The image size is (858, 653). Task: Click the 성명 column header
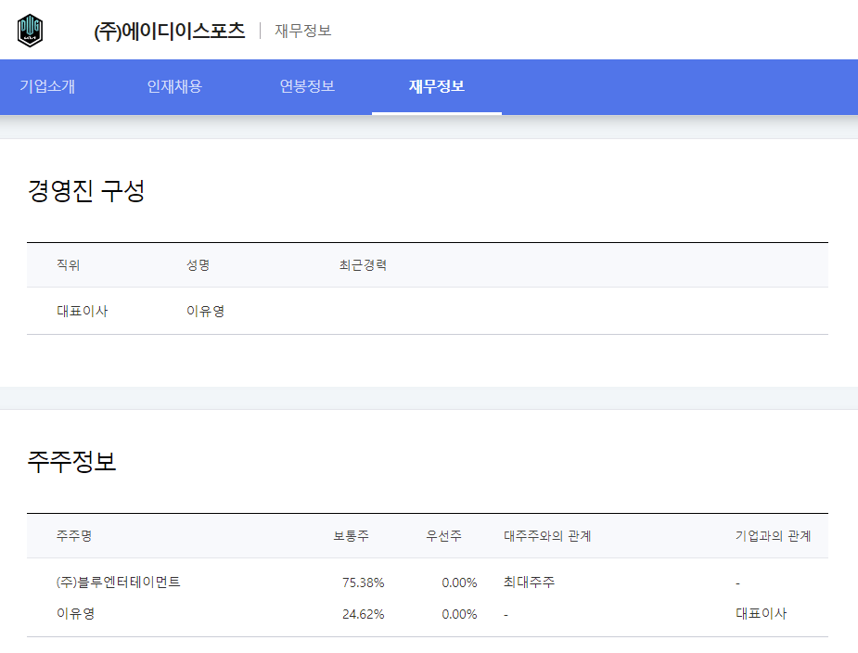(198, 265)
